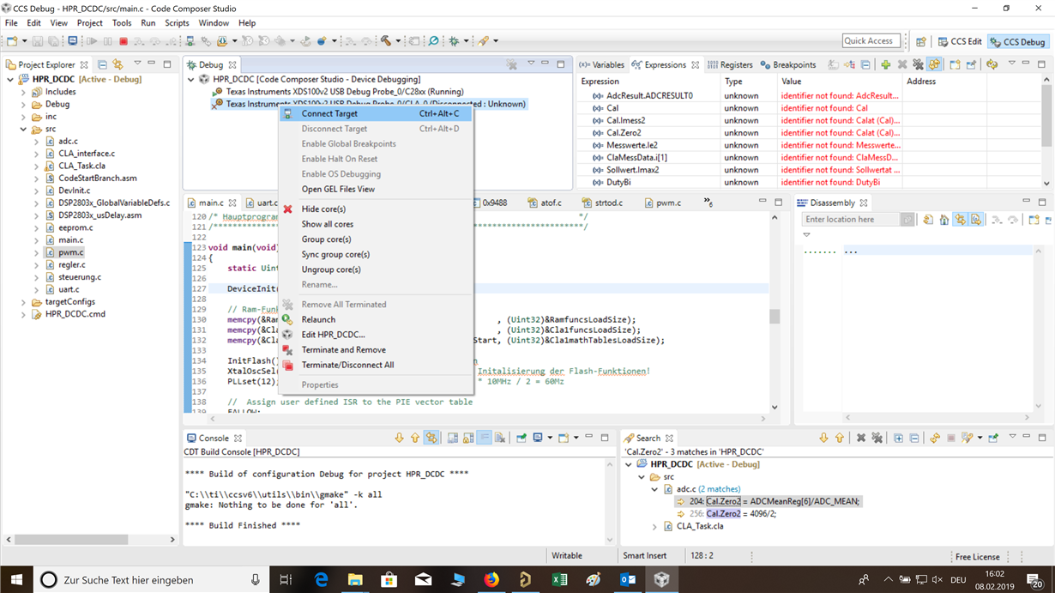1055x593 pixels.
Task: Toggle Show Error Context in Console toolbar
Action: coord(431,438)
